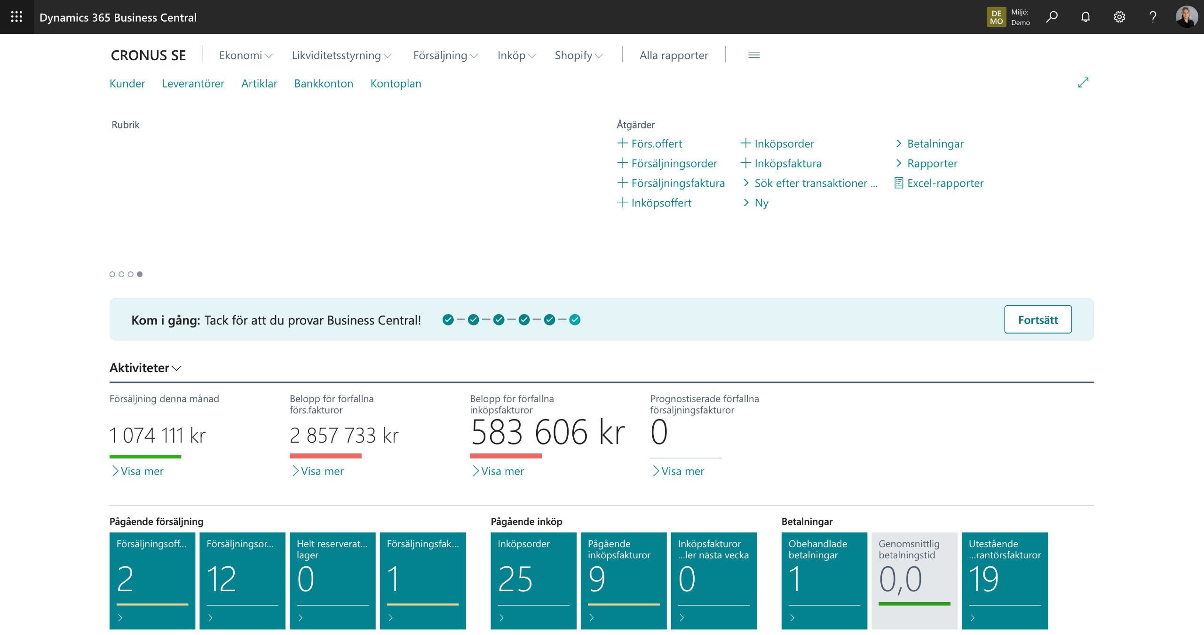1204x635 pixels.
Task: Click the search magnifier icon
Action: [1052, 17]
